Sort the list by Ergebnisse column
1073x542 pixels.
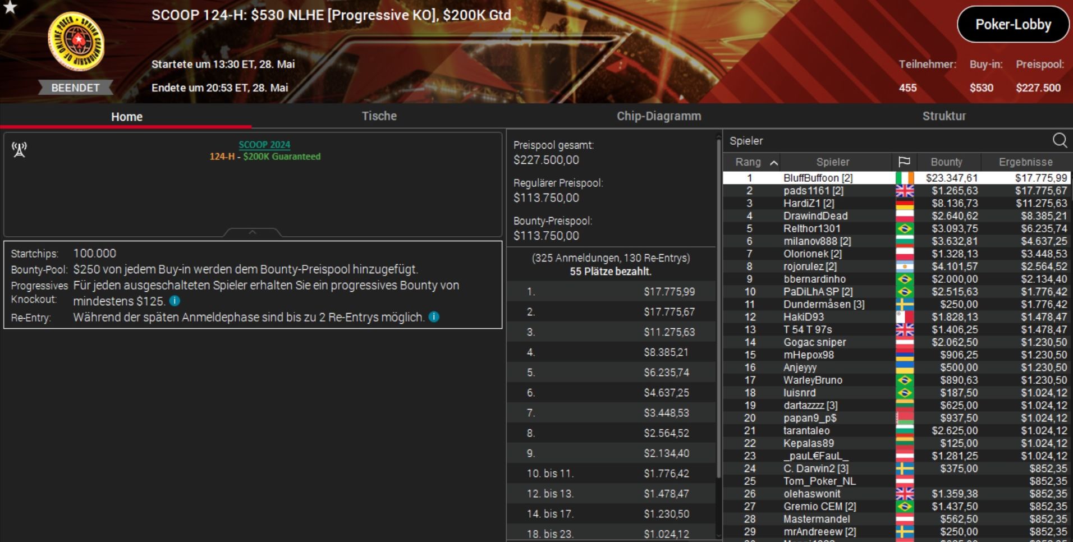(1025, 162)
